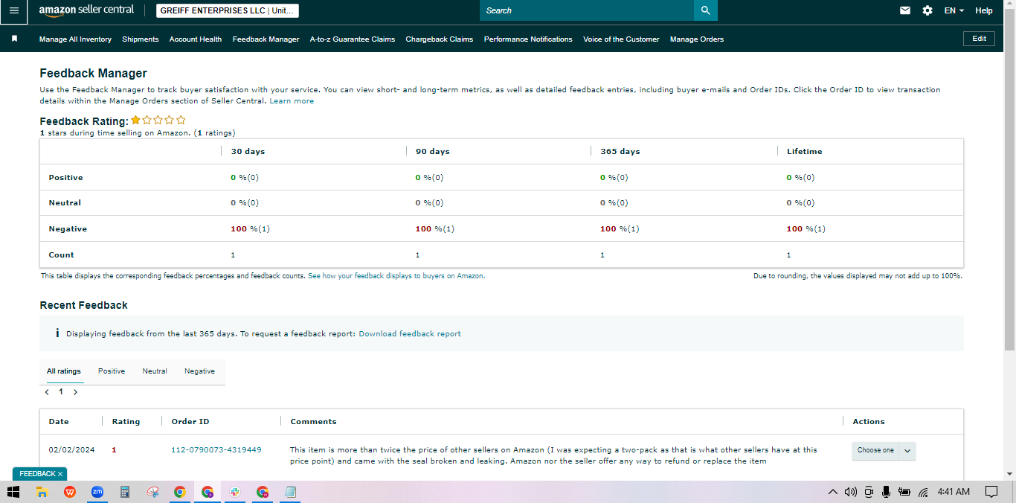Click into the Search input field
The width and height of the screenshot is (1016, 503).
tap(587, 10)
